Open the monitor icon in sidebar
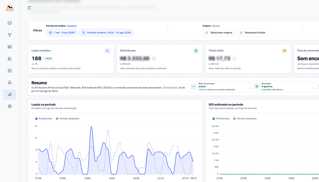 click(x=10, y=23)
